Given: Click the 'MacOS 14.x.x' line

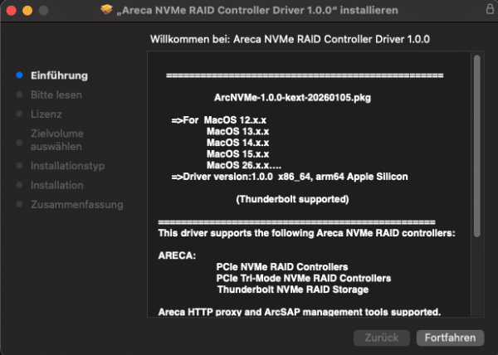Looking at the screenshot, I should (238, 143).
